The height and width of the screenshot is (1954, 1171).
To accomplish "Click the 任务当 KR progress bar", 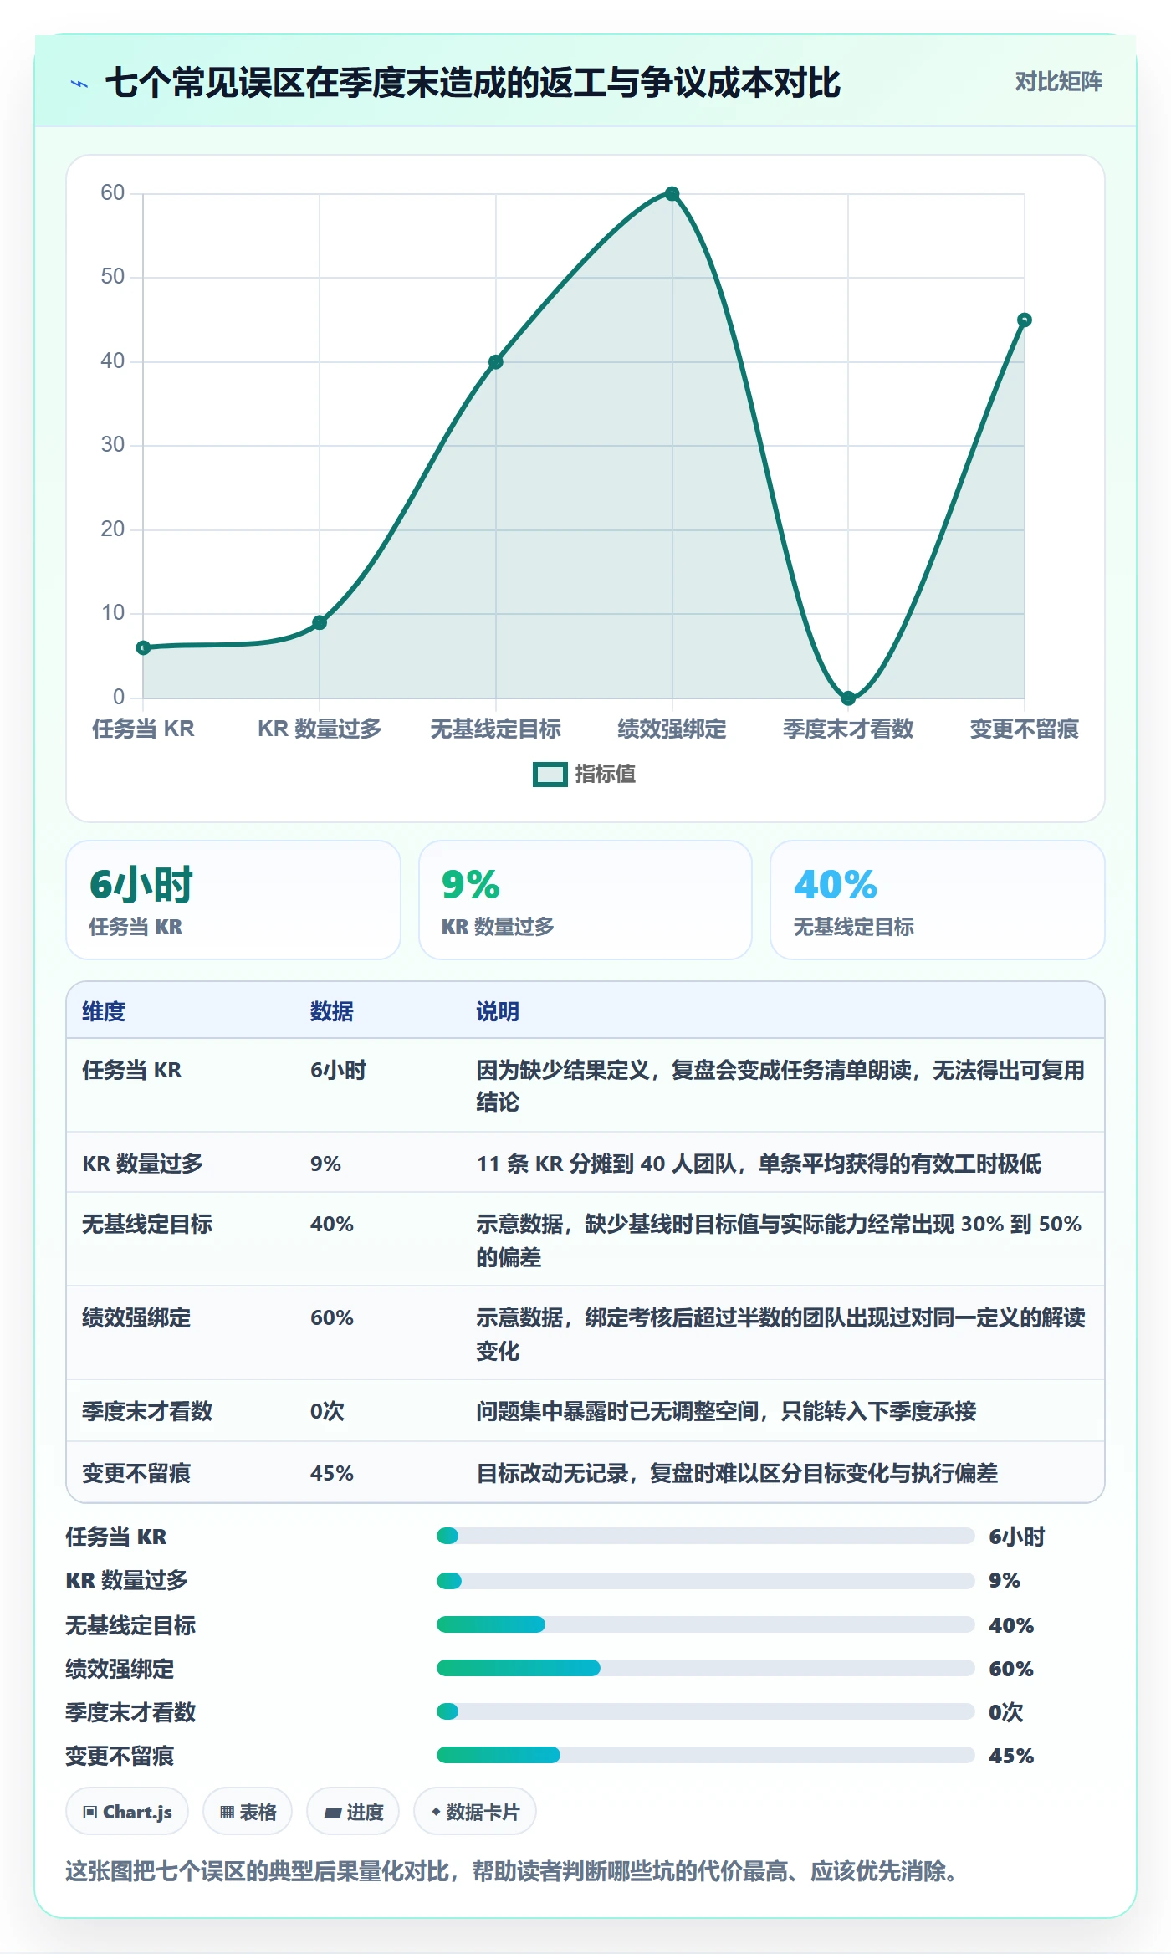I will [705, 1536].
